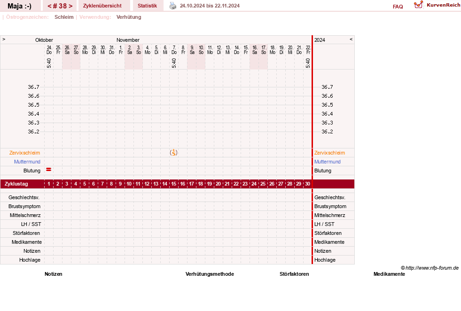Go to next cycle with right arrow
Image resolution: width=461 pixels, height=311 pixels.
pyautogui.click(x=70, y=6)
